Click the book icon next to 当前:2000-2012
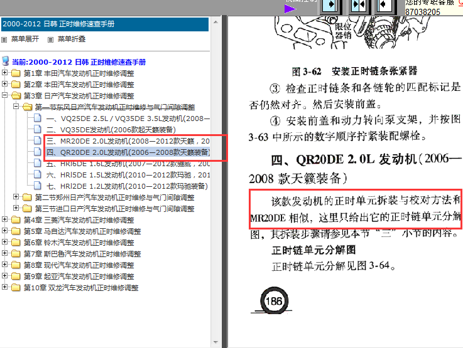Viewport: 463px width, 348px height. pyautogui.click(x=6, y=61)
